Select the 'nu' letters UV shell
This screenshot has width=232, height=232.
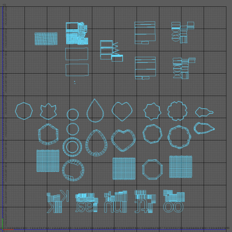(x=116, y=202)
